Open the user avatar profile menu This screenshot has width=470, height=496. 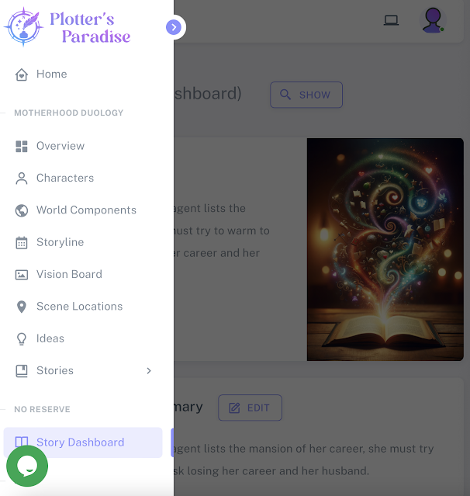pyautogui.click(x=433, y=20)
